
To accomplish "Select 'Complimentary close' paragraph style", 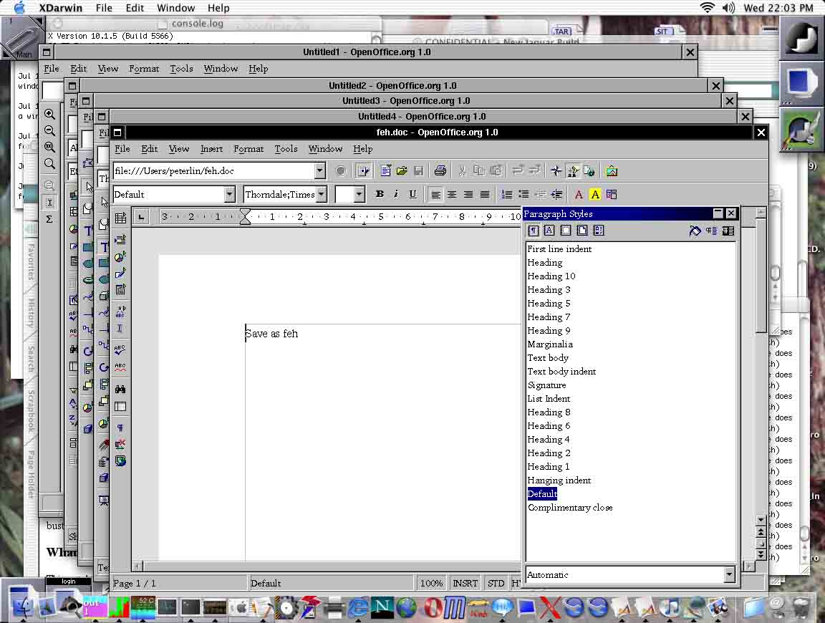I will click(570, 508).
